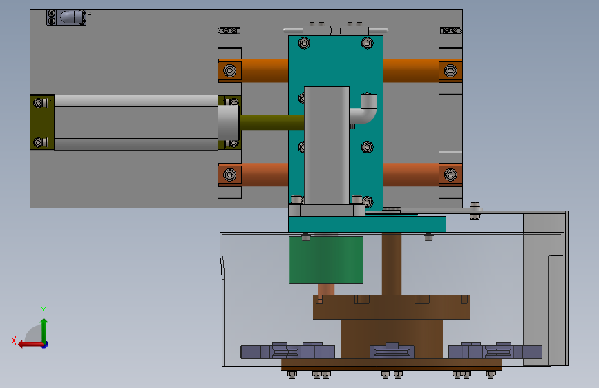Image resolution: width=599 pixels, height=388 pixels.
Task: Click the blue Z axis dot of the triad
Action: click(45, 345)
